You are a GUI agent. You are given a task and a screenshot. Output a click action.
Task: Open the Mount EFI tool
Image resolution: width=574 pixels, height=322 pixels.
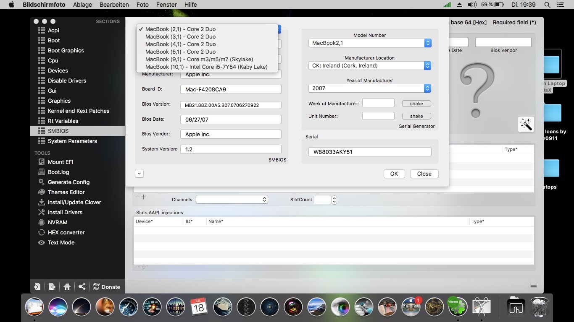(61, 162)
